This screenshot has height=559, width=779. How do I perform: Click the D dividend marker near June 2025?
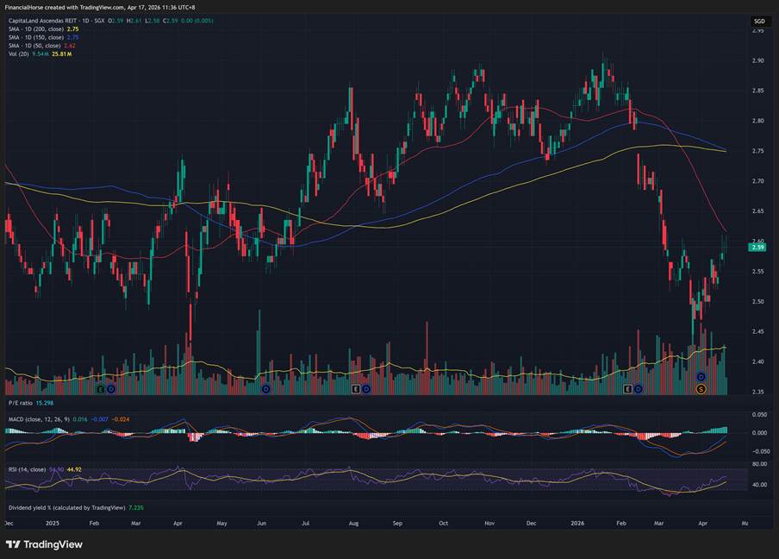265,390
